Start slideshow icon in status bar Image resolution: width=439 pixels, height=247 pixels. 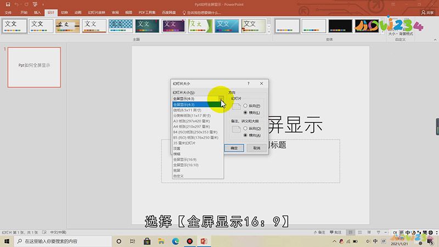(x=379, y=232)
